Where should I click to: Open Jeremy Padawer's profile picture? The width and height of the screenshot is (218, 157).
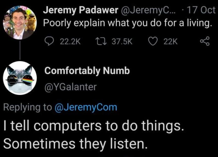pyautogui.click(x=20, y=23)
